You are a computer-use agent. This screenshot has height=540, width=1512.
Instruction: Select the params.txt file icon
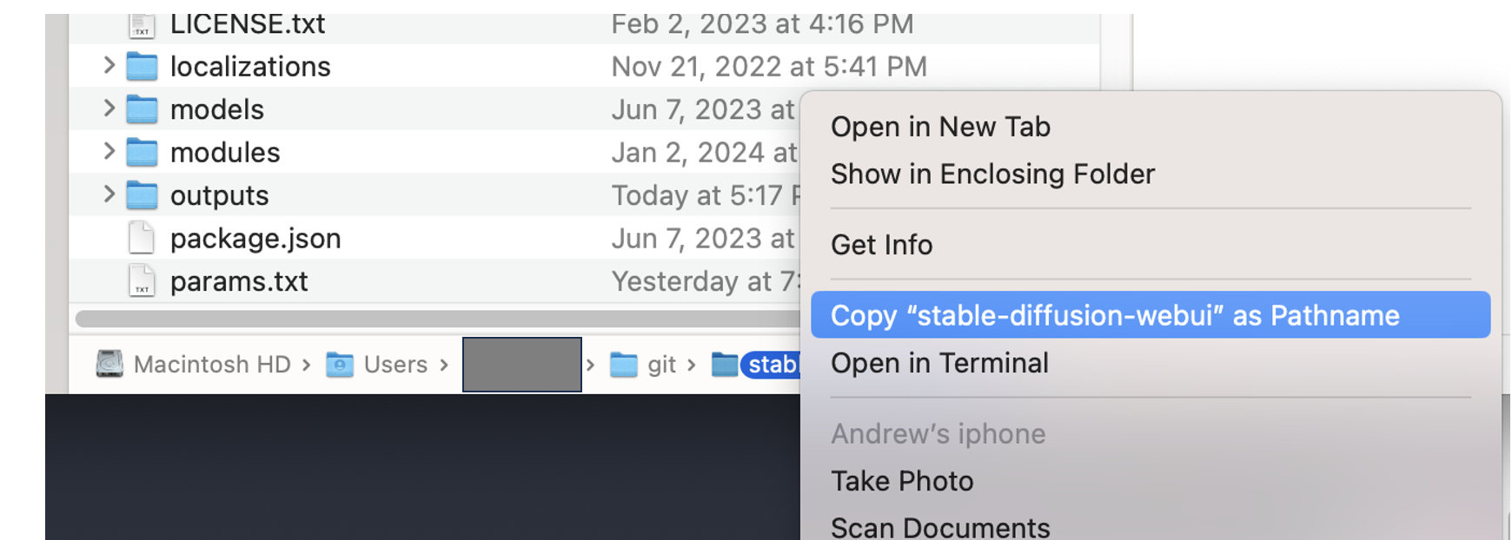142,281
